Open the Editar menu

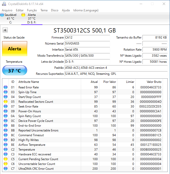20,10
